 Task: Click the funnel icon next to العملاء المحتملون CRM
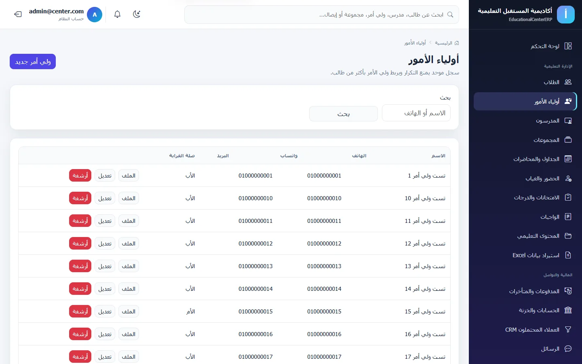click(x=568, y=330)
